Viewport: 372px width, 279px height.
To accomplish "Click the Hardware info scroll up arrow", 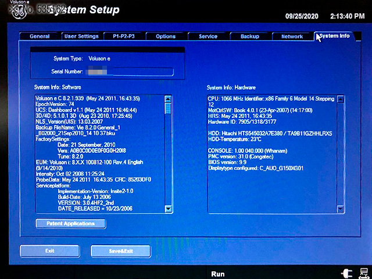I will [341, 99].
